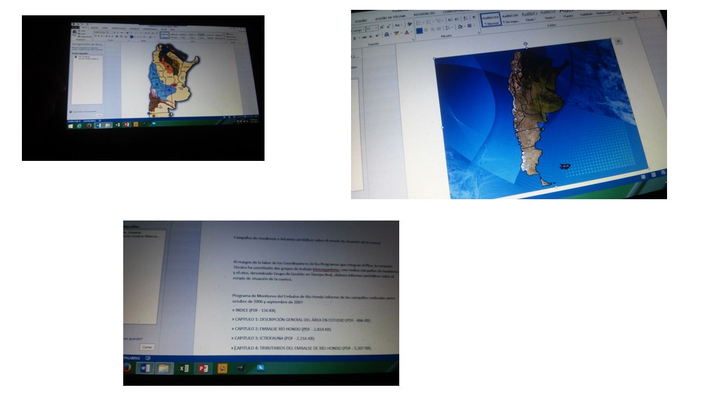Click line CAPITULO 2: EMBALSE RÍO HONDO
Screen dimensions: 701x394
pos(281,329)
